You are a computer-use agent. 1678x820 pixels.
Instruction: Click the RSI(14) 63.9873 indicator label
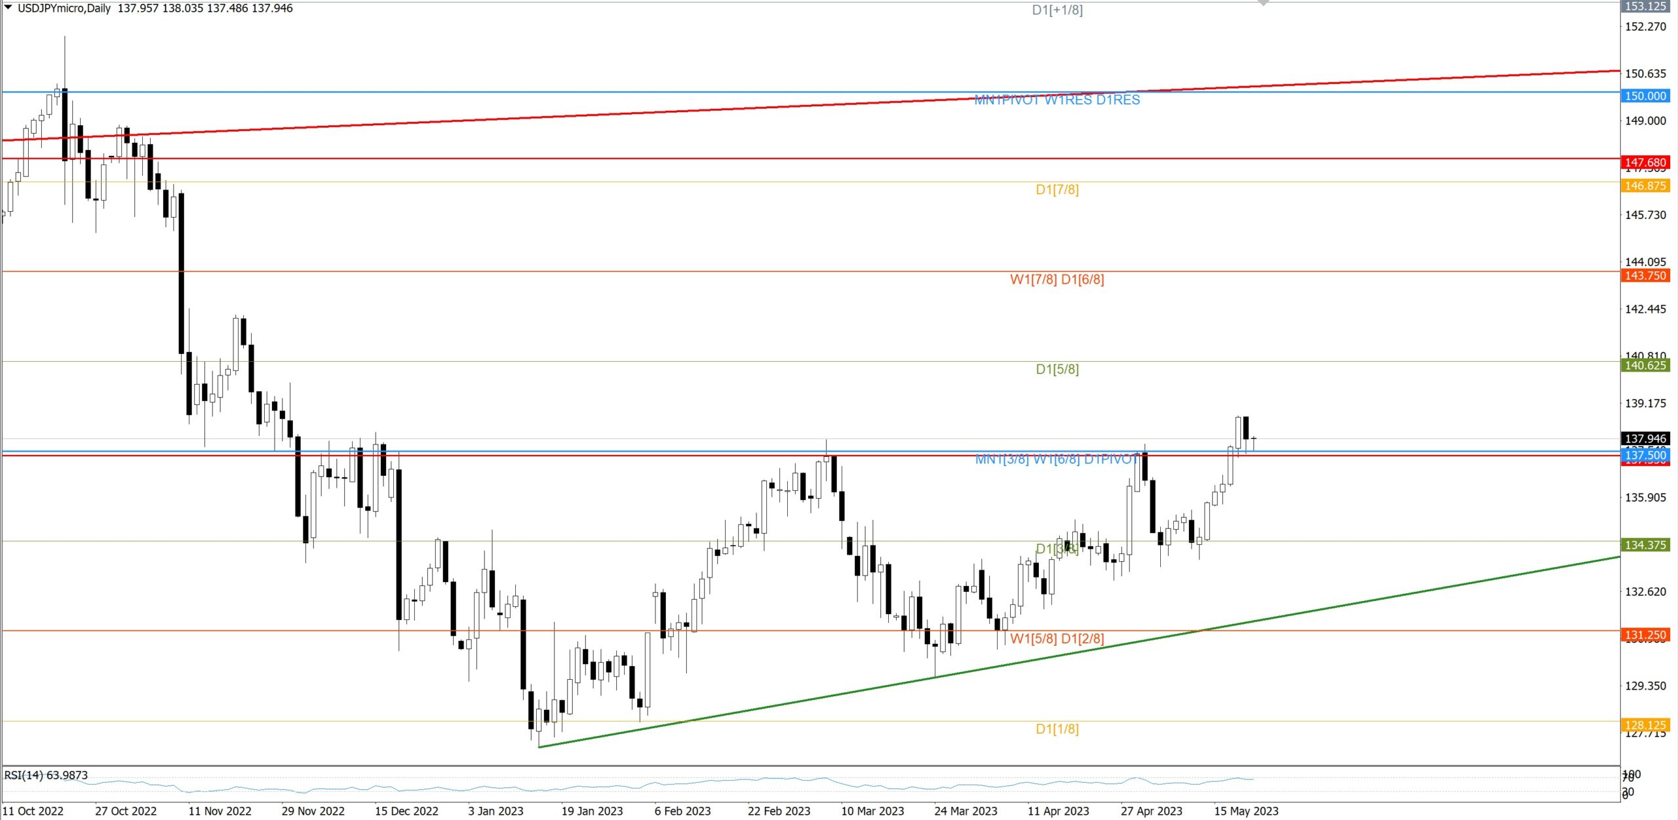tap(46, 775)
